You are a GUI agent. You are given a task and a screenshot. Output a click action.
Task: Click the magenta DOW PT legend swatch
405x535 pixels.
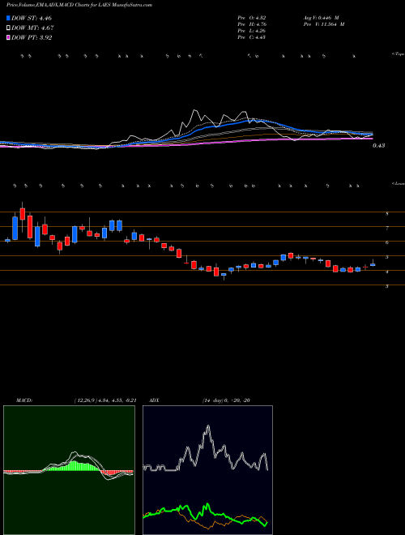tap(8, 38)
